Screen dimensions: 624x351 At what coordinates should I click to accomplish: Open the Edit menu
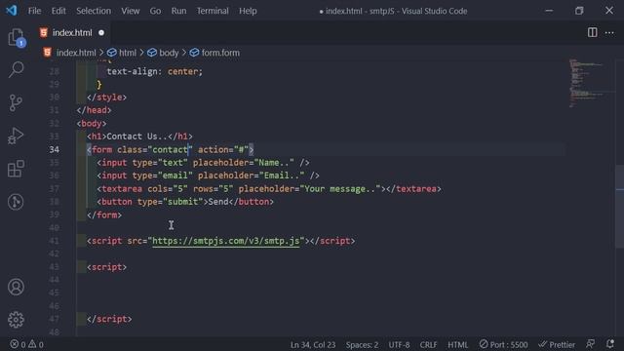click(x=58, y=11)
